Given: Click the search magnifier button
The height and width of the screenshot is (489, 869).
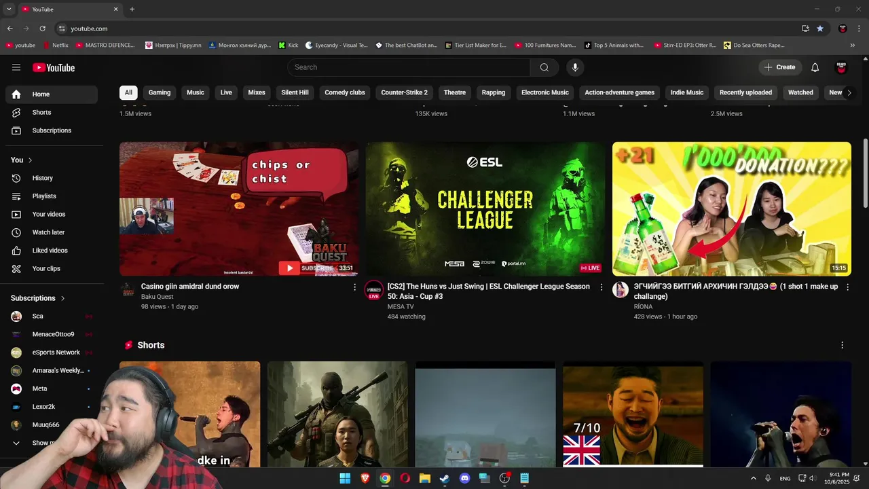Looking at the screenshot, I should pos(544,67).
